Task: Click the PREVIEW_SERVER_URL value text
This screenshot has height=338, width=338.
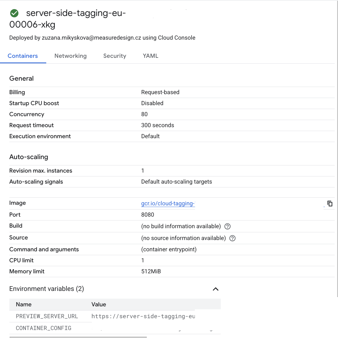Action: point(143,316)
